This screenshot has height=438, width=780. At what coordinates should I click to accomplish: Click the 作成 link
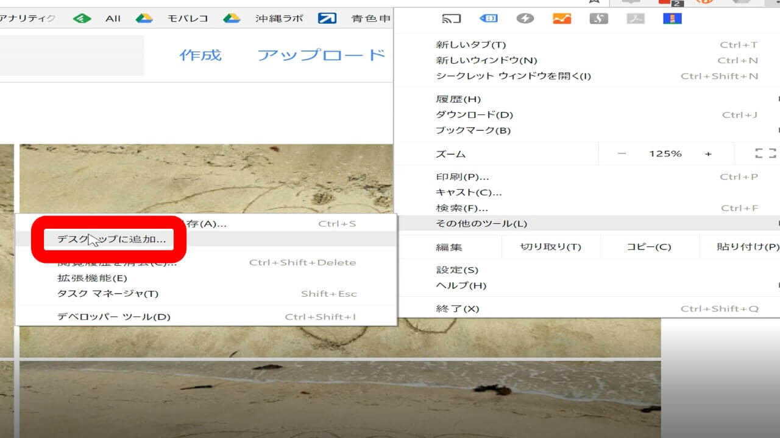click(x=200, y=55)
